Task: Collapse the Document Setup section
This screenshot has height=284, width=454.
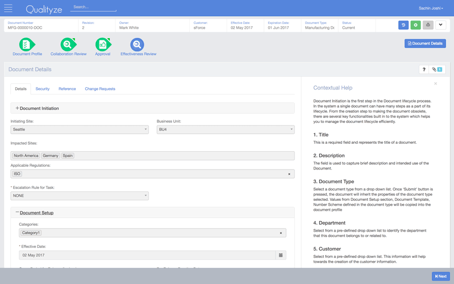Action: [36, 213]
